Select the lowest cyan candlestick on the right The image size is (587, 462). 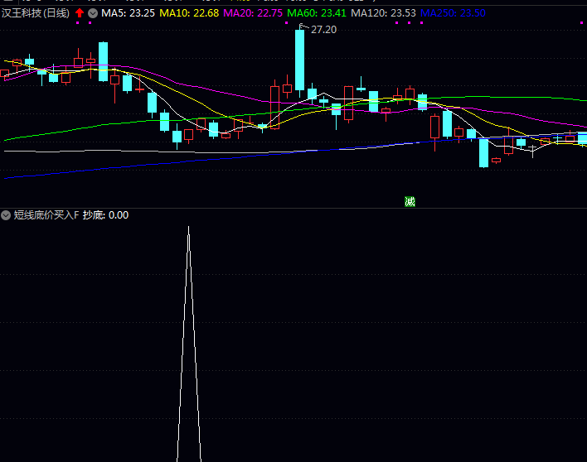[483, 152]
